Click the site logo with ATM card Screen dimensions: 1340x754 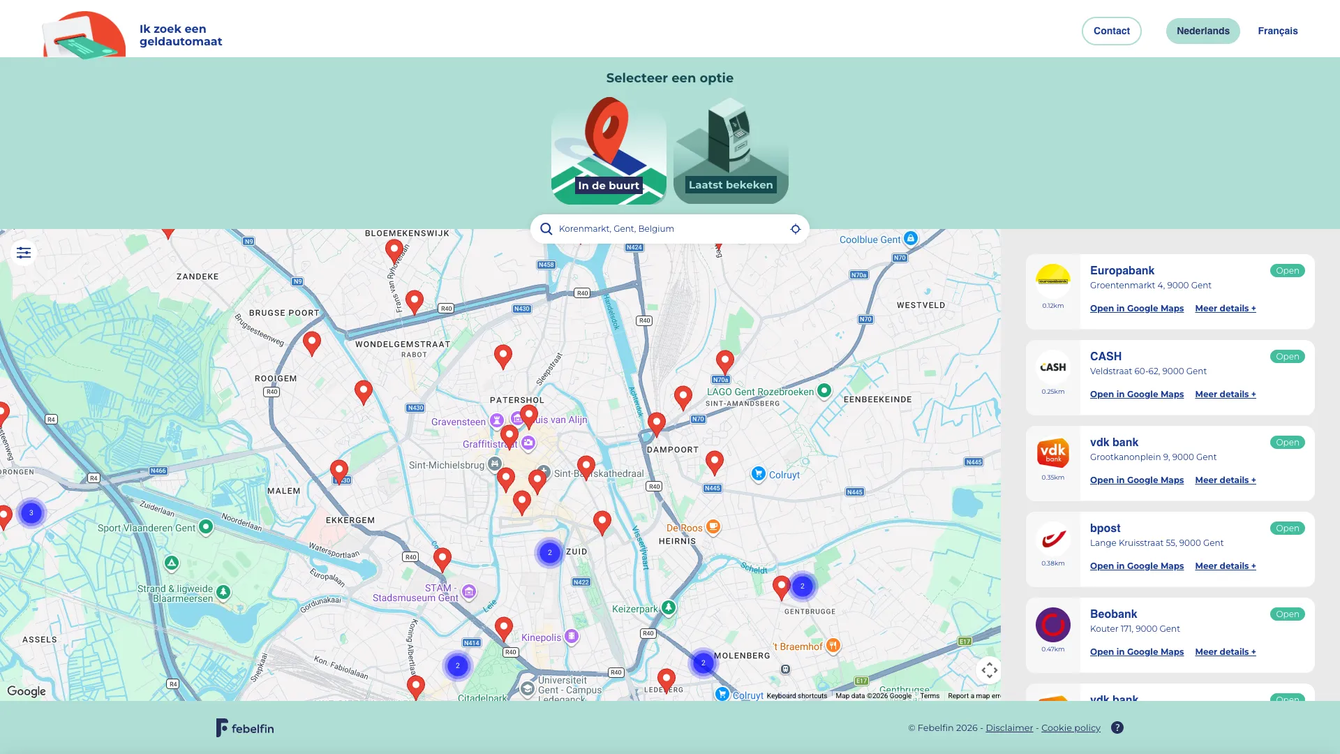click(x=84, y=34)
